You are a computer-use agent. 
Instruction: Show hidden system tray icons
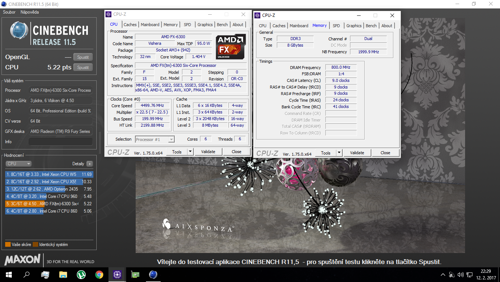[x=443, y=275]
